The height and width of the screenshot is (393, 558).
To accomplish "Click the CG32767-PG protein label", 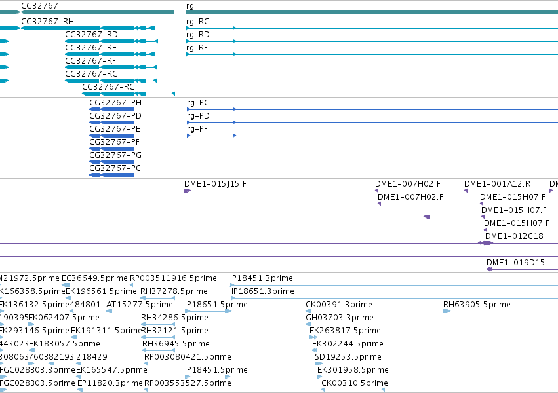I will pos(115,155).
